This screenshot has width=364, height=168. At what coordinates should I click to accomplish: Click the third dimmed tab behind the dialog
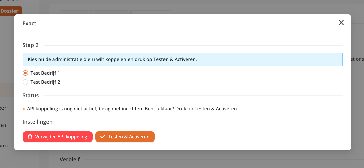click(151, 12)
